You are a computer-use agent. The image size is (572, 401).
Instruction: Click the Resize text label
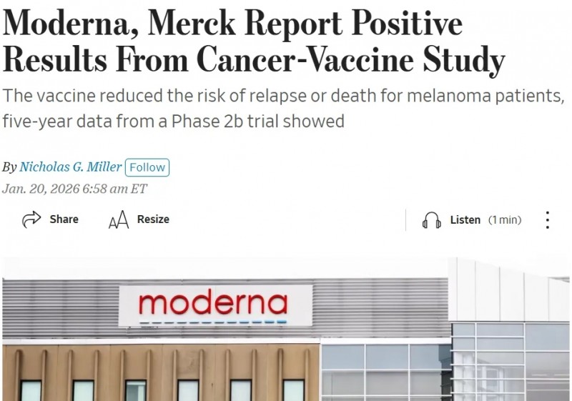click(x=153, y=219)
